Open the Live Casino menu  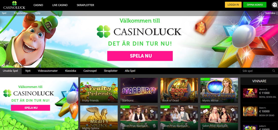(60, 5)
